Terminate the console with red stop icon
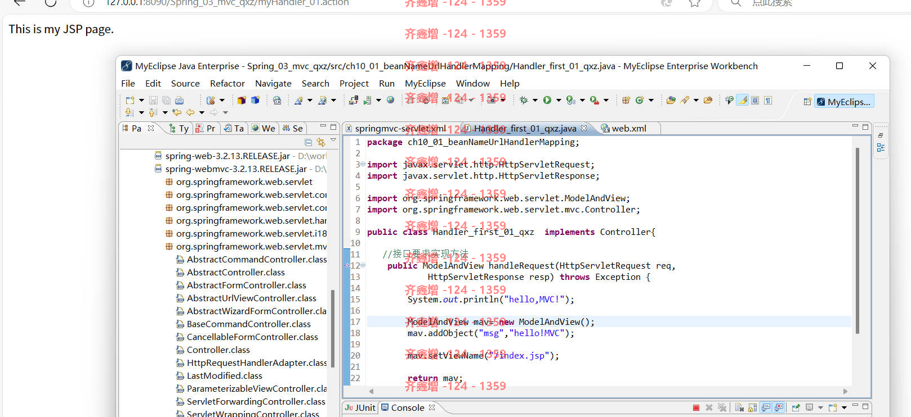Image resolution: width=911 pixels, height=417 pixels. click(x=696, y=407)
